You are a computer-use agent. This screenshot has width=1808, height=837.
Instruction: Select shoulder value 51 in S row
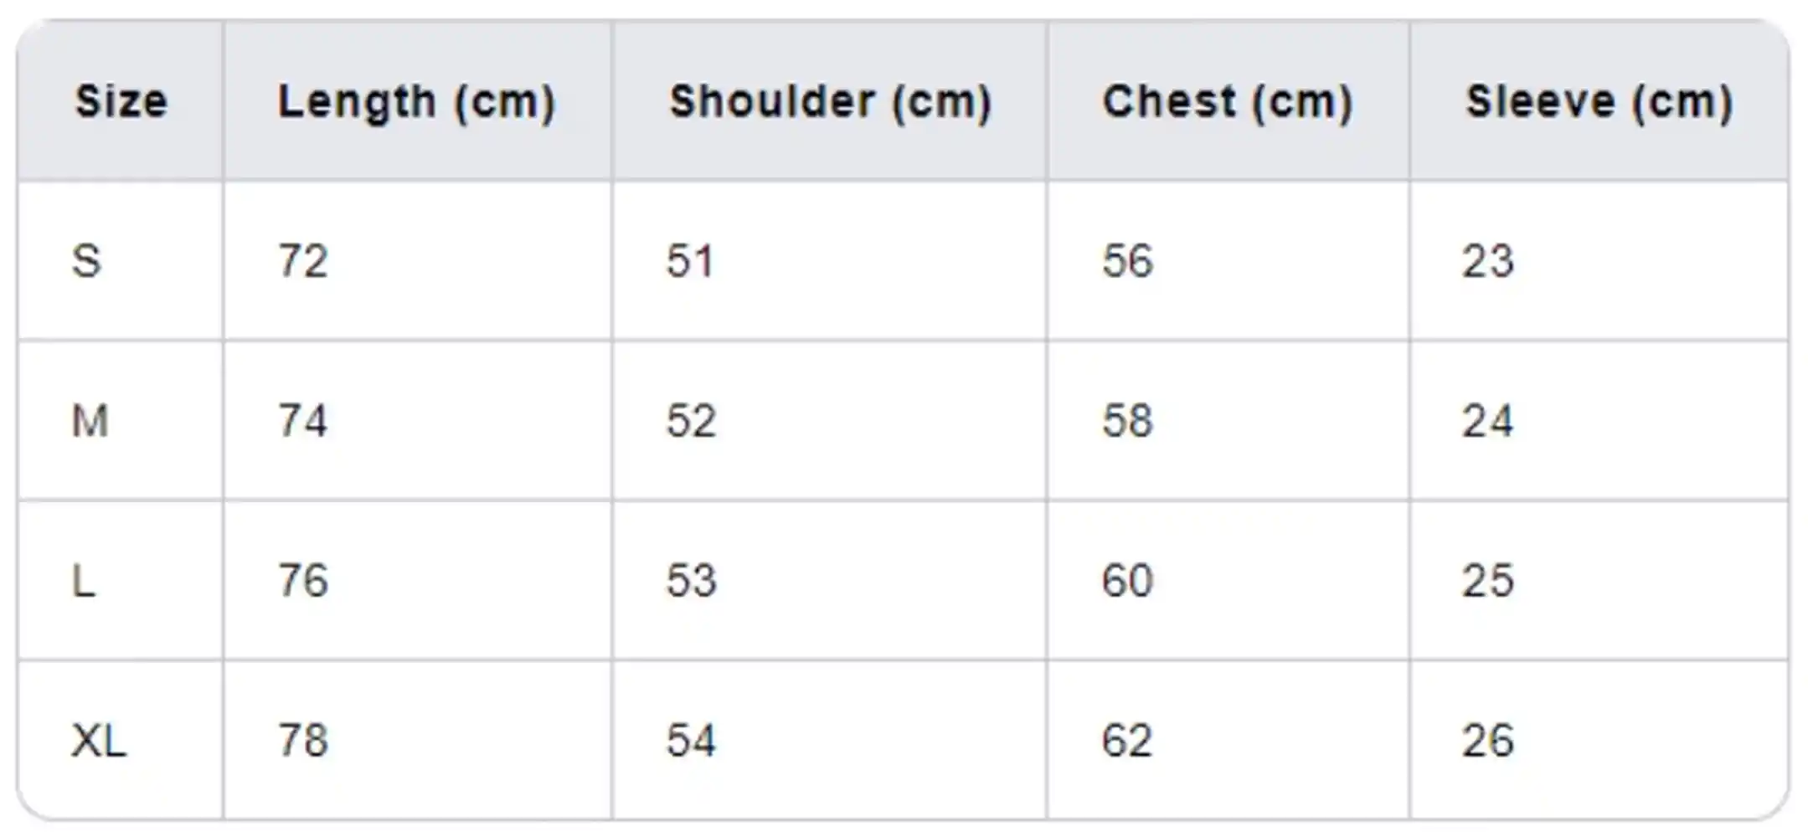coord(690,261)
